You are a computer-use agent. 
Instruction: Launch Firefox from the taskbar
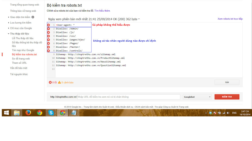pos(28,113)
